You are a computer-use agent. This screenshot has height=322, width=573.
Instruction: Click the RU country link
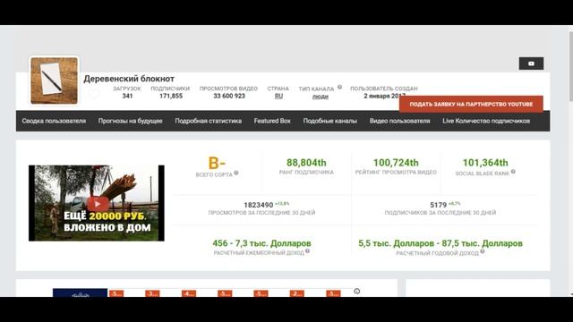pyautogui.click(x=278, y=96)
